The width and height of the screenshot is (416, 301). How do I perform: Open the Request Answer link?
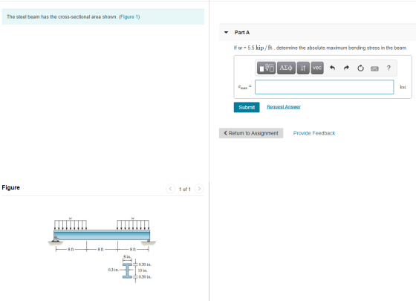284,107
